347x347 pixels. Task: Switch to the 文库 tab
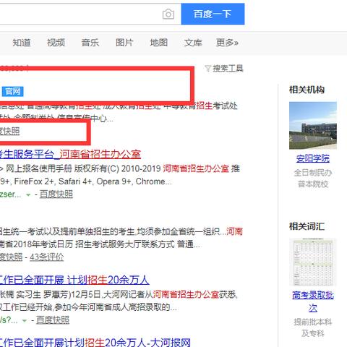tap(193, 43)
